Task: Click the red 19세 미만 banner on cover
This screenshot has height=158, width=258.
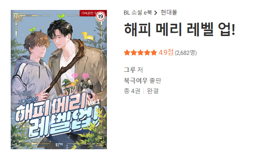Action: [x=93, y=13]
